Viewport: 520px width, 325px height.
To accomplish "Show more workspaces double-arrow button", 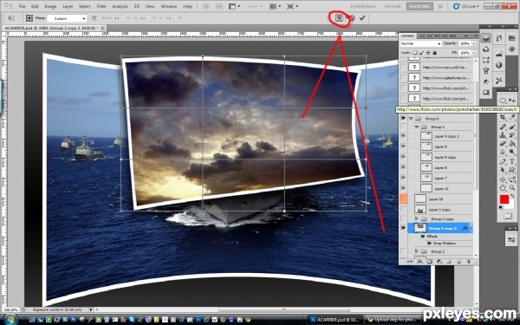I will point(439,6).
